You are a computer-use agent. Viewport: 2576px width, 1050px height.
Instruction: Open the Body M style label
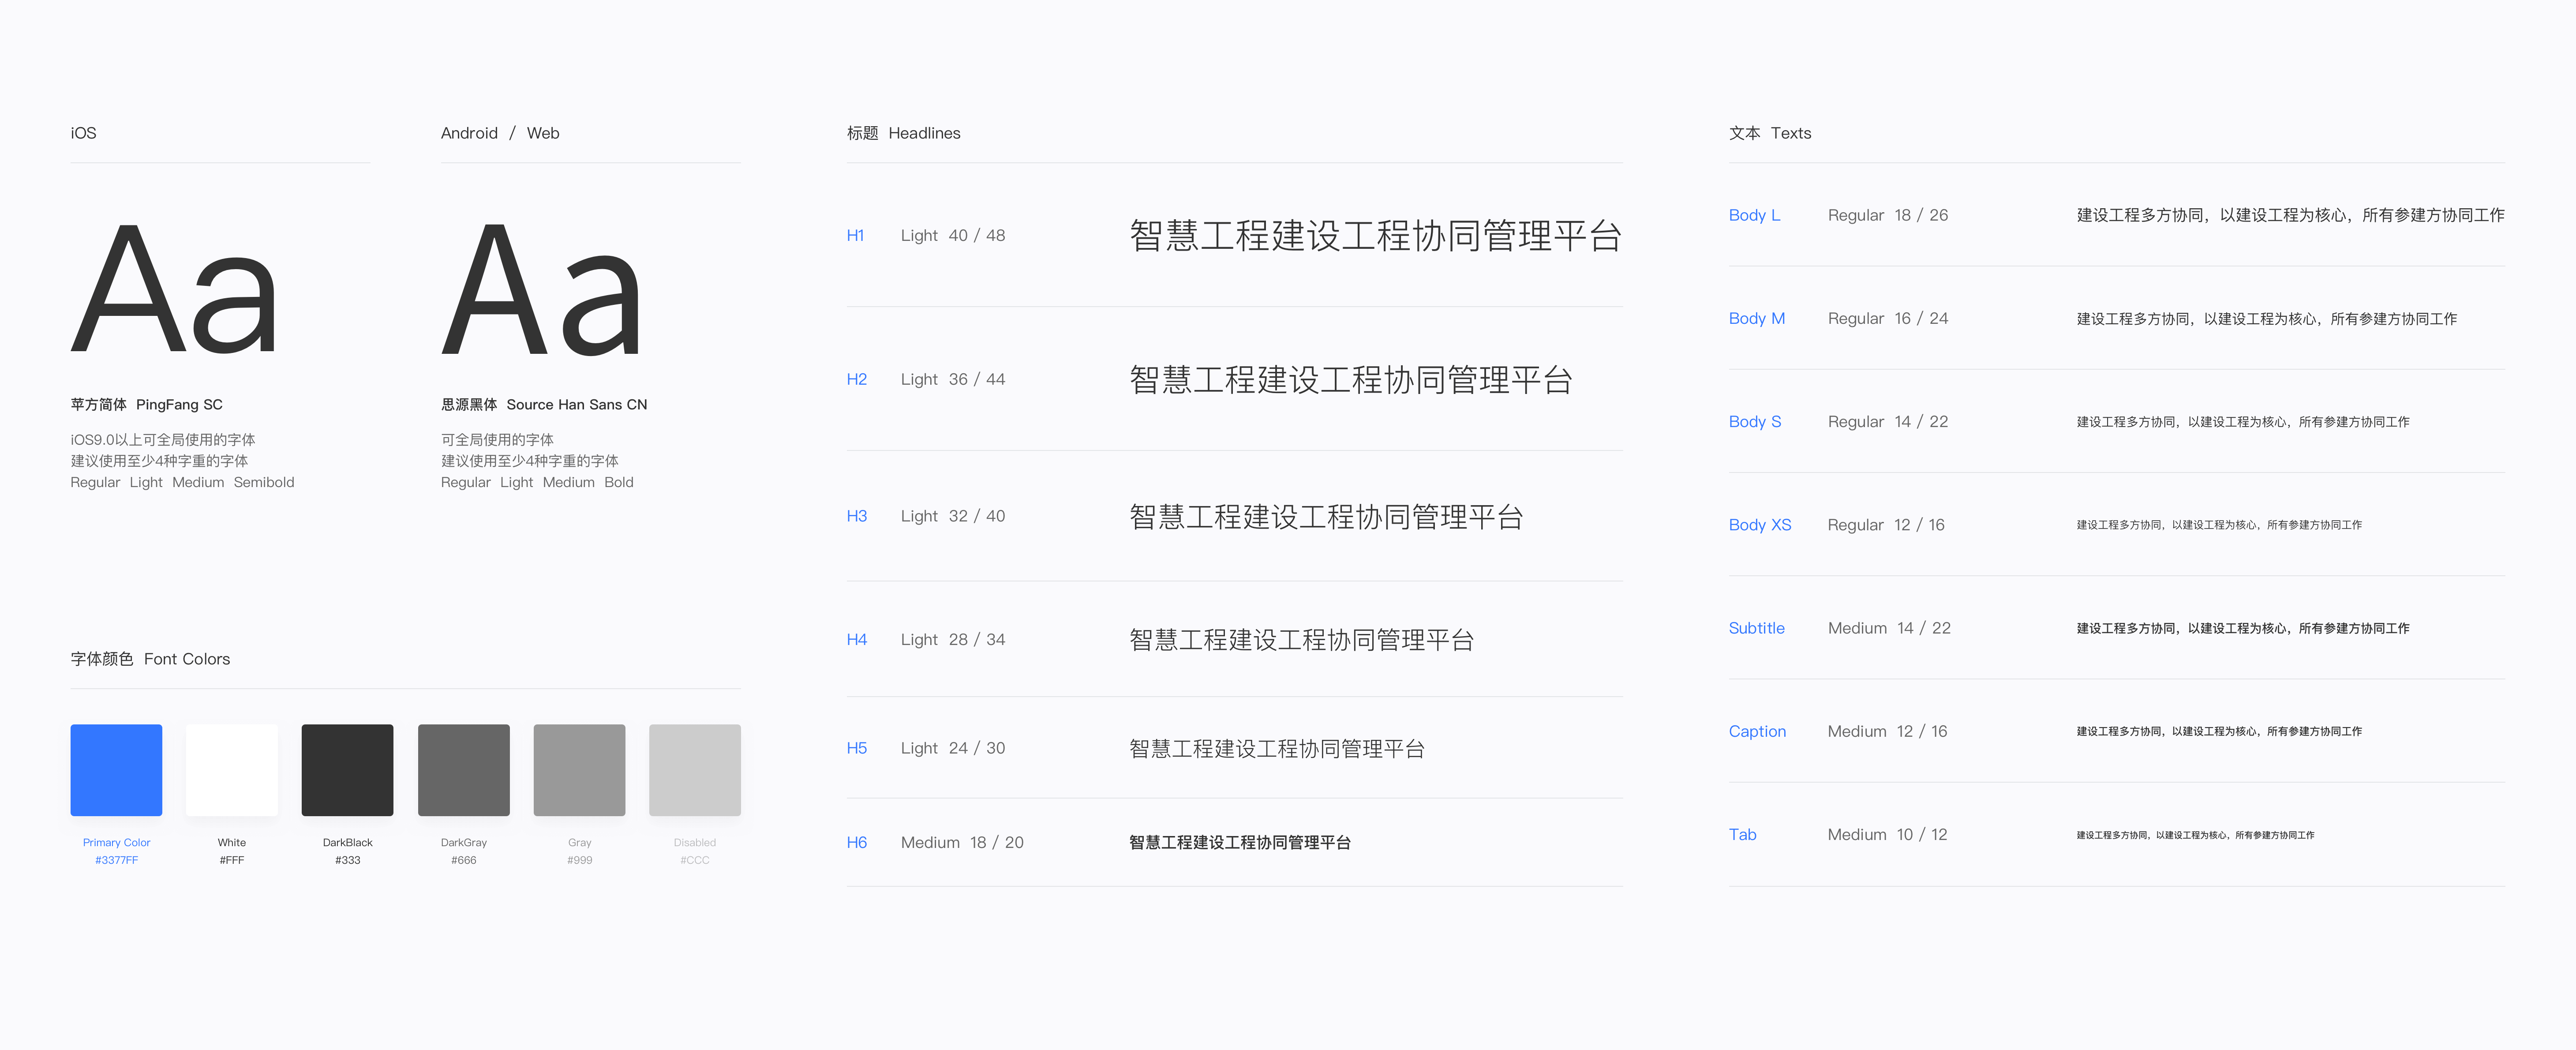coord(1757,319)
